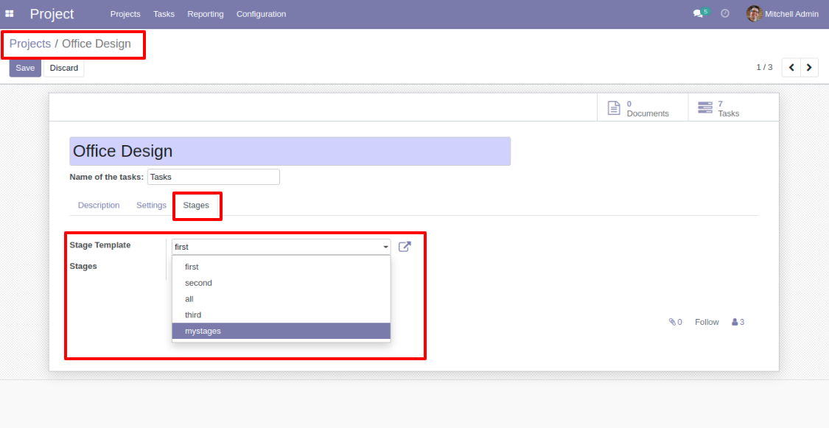Open Projects menu in top bar
Viewport: 829px width, 428px height.
tap(125, 14)
